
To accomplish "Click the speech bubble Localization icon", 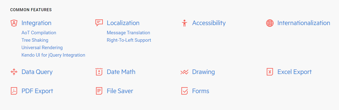I will click(99, 23).
